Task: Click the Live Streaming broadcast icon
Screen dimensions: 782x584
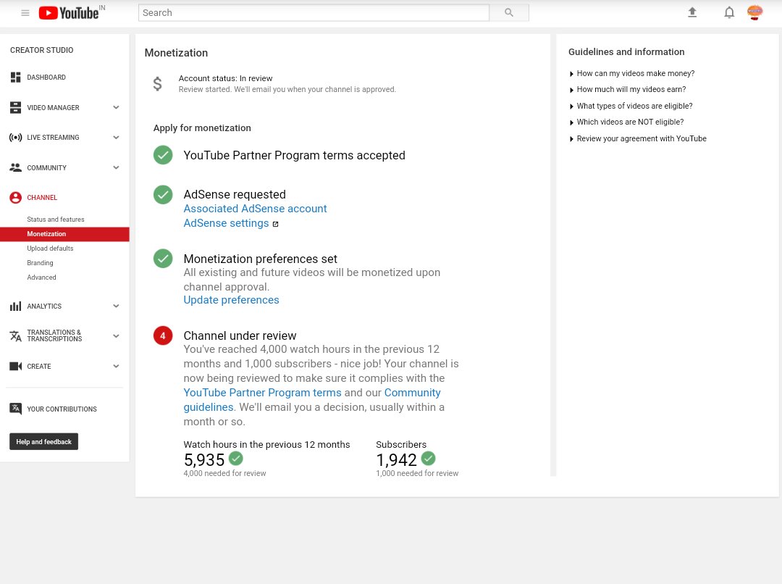Action: pyautogui.click(x=15, y=137)
